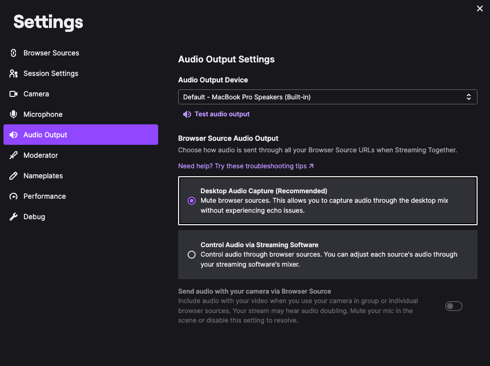Select Desktop Audio Capture radio button

coord(192,201)
